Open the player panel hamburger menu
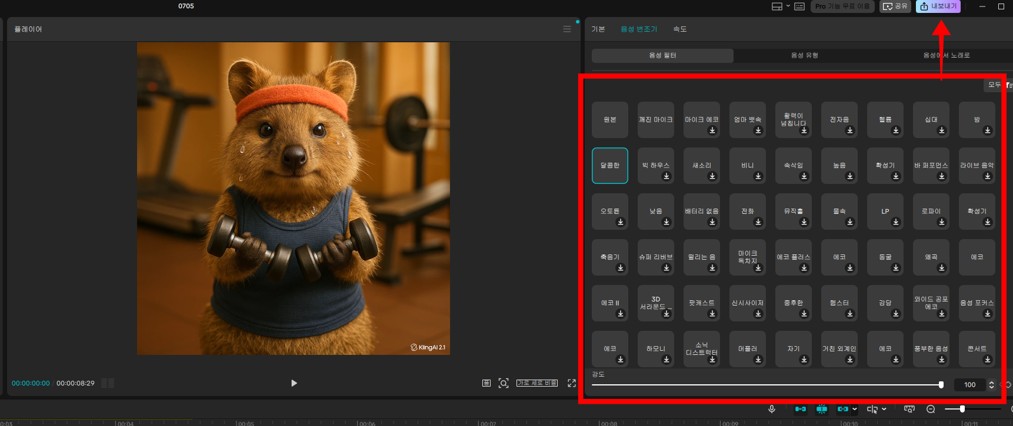 [567, 29]
